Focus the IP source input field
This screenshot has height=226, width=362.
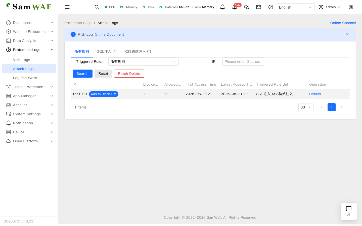coord(244,62)
